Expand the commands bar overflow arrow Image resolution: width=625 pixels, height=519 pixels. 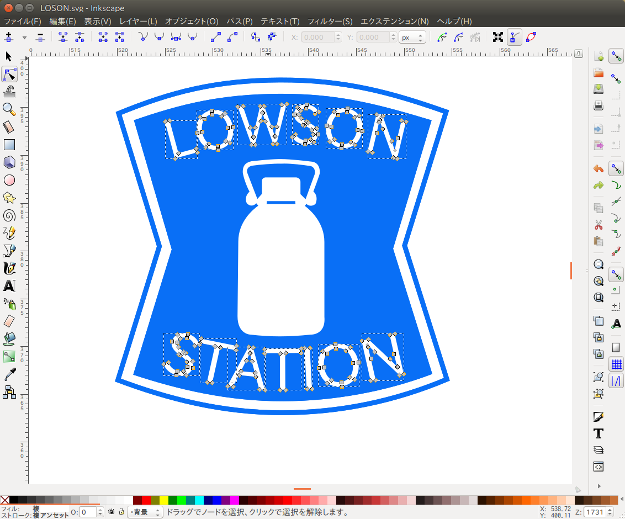coord(598,486)
